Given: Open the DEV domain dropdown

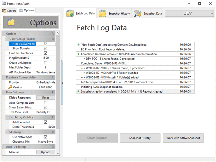Looking at the screenshot, I should (189, 13).
